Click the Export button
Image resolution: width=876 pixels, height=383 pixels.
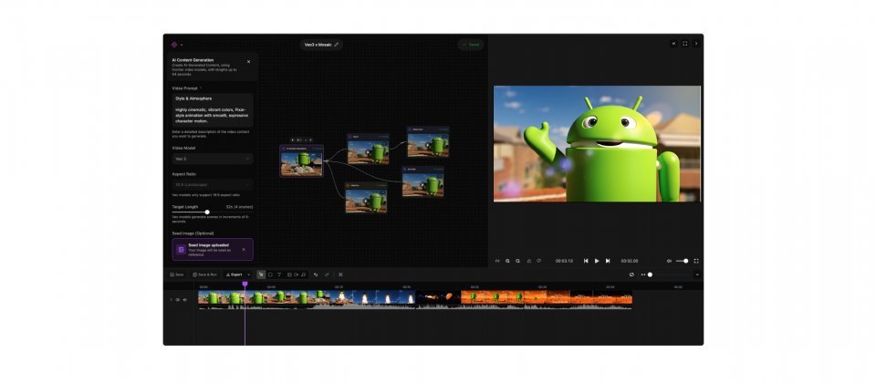coord(235,274)
